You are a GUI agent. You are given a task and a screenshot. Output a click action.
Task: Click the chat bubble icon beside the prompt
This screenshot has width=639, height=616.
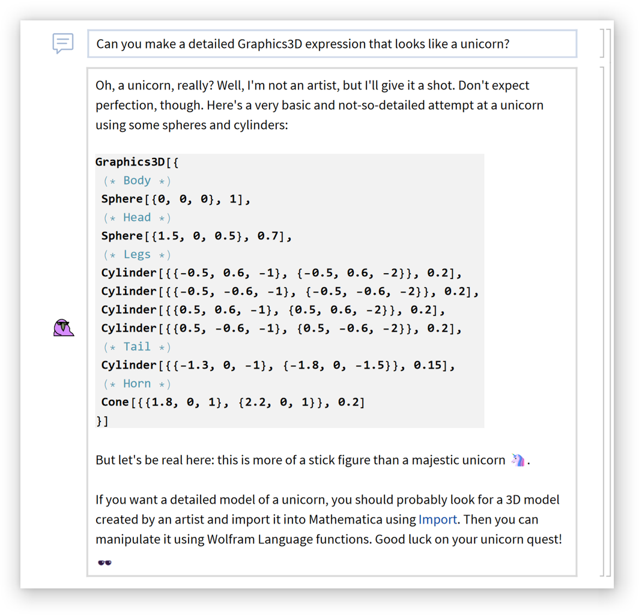tap(62, 43)
